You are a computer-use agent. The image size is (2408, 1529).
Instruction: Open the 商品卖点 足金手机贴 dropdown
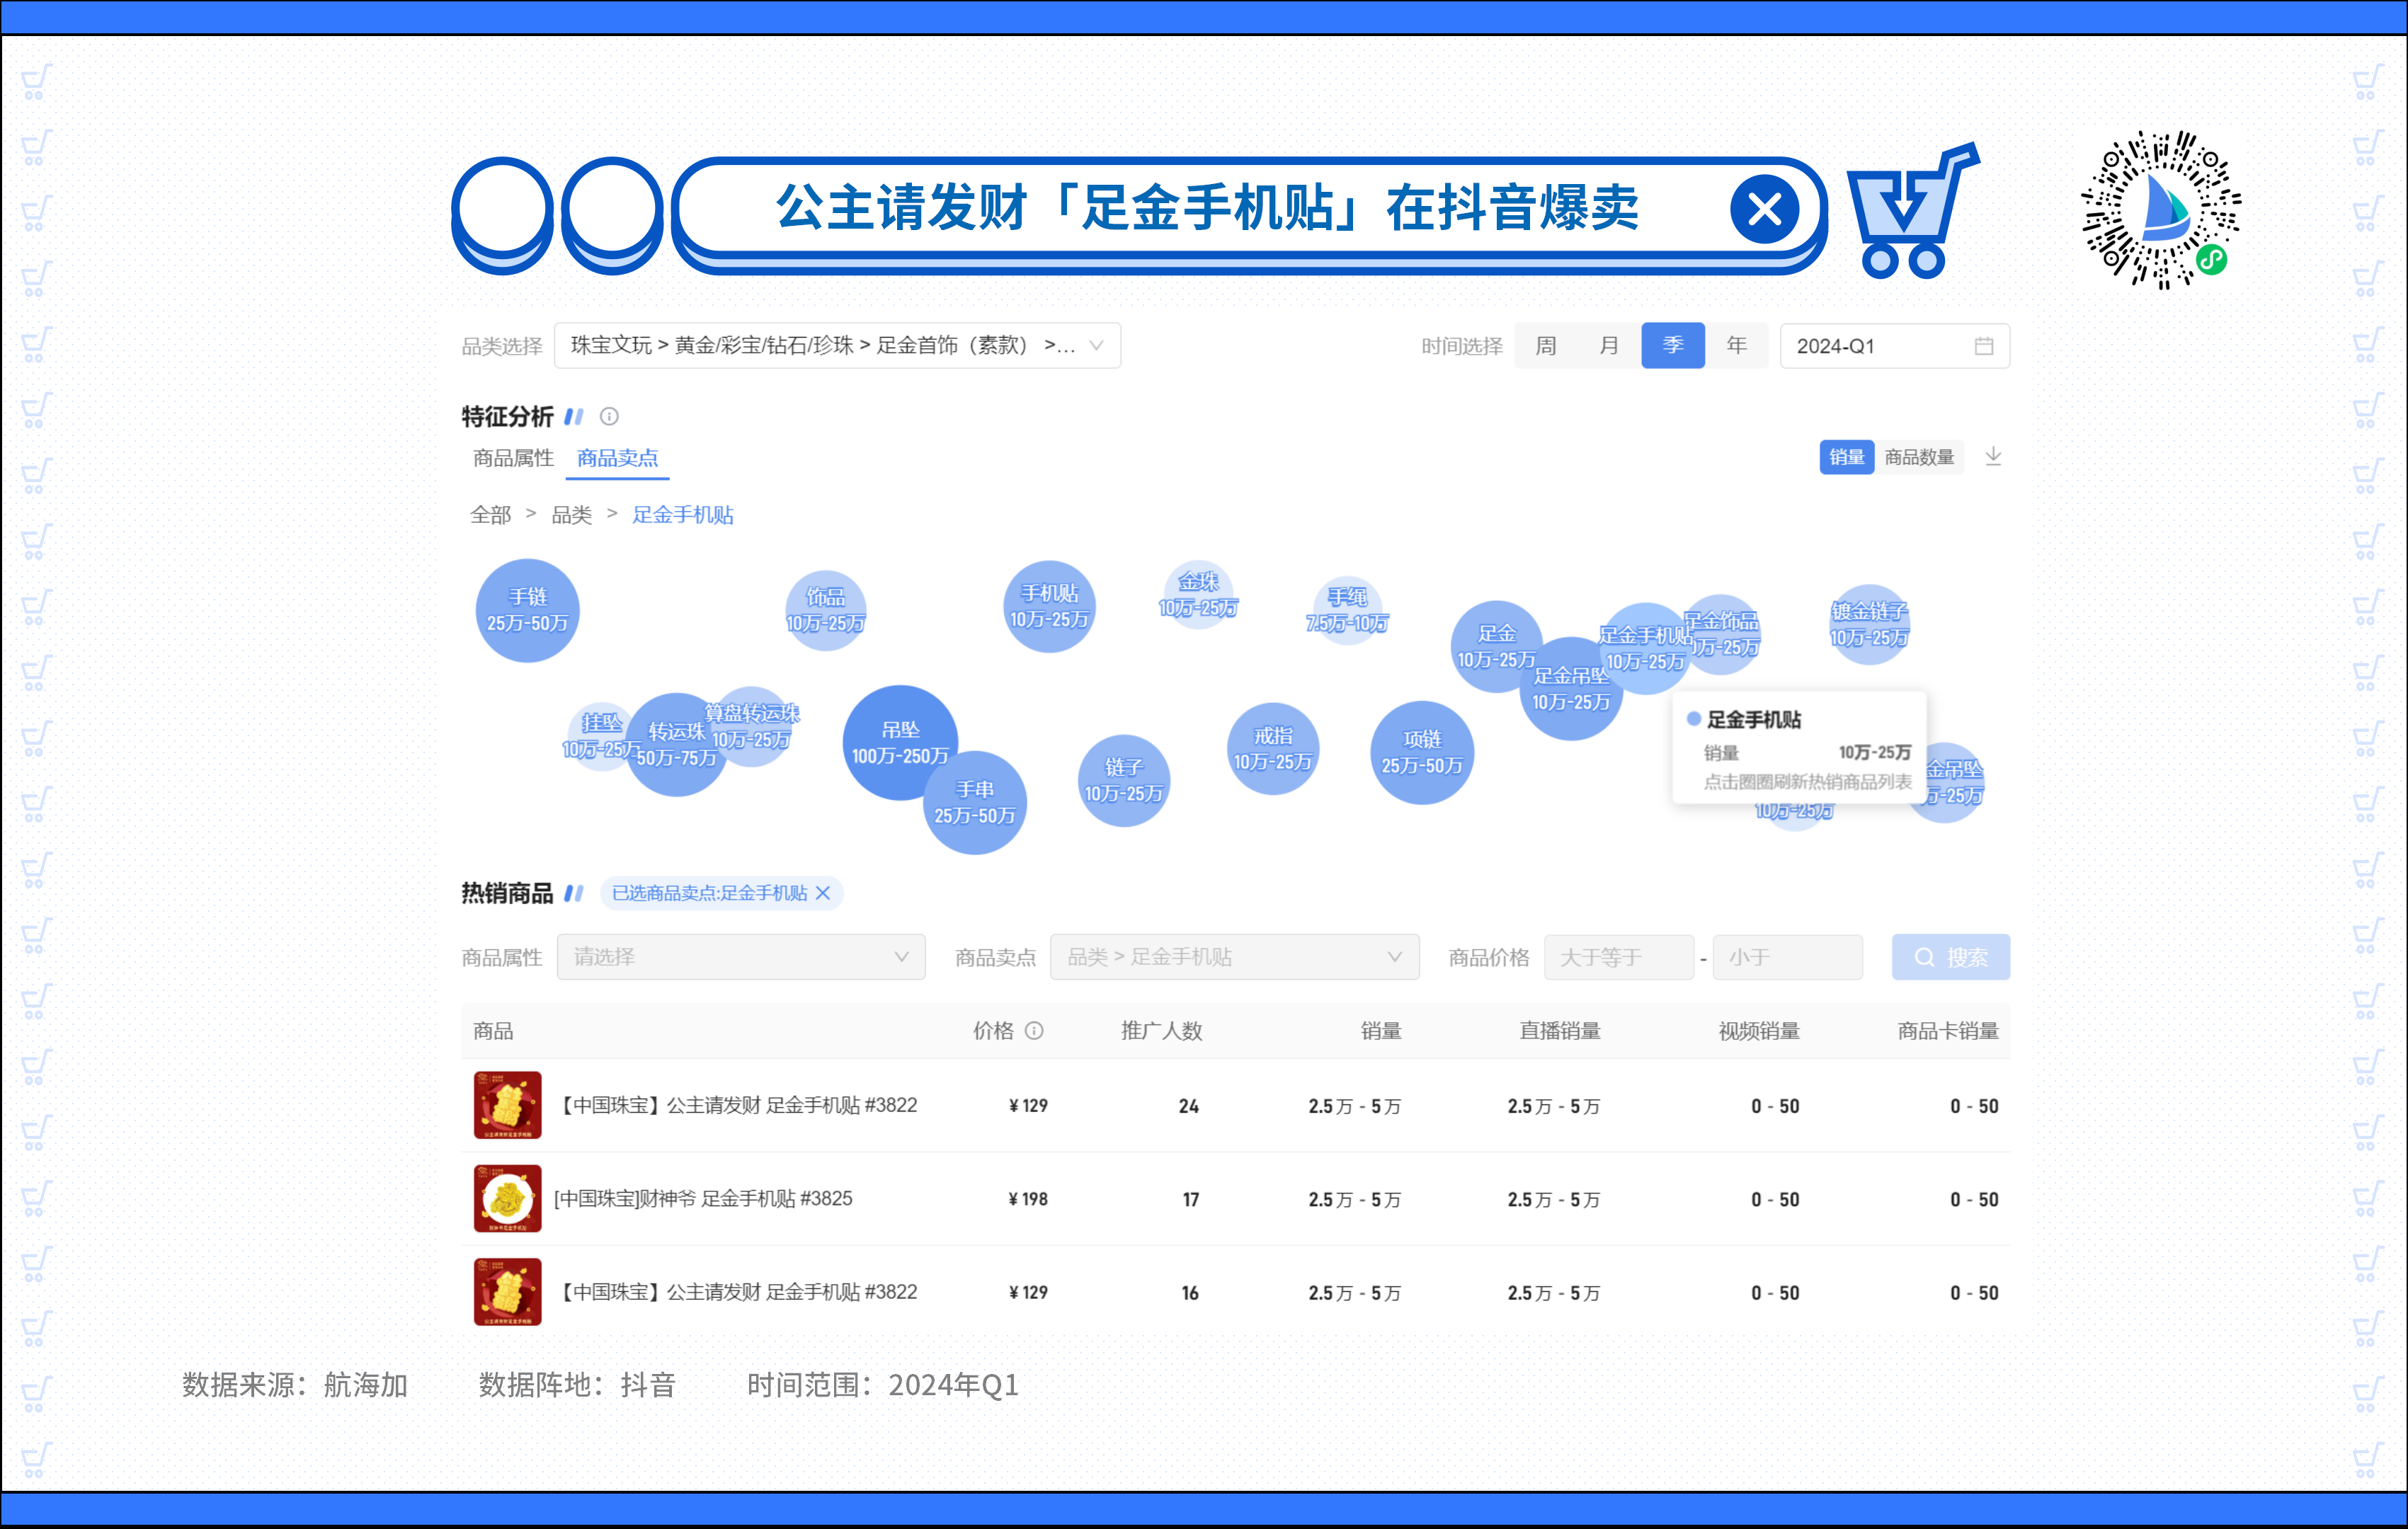1234,957
